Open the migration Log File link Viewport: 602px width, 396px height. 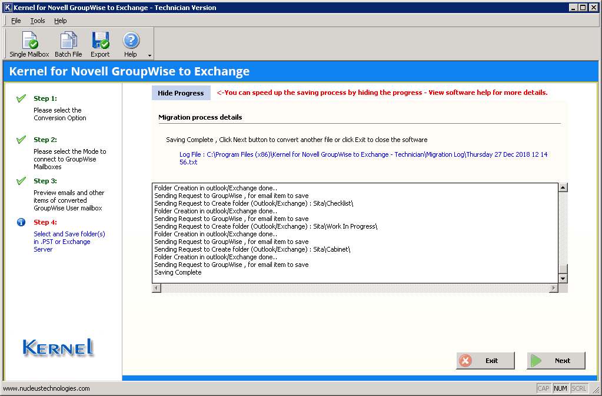click(363, 158)
